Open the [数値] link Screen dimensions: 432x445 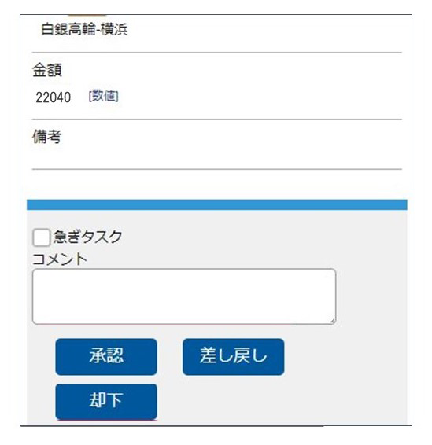(103, 96)
